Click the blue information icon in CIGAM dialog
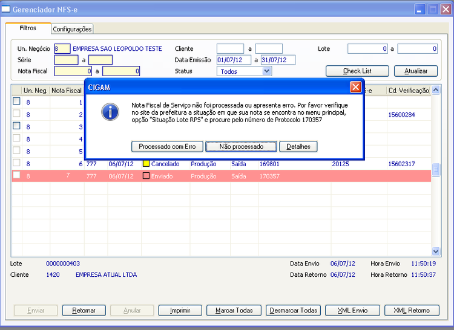This screenshot has height=330, width=454. (110, 112)
